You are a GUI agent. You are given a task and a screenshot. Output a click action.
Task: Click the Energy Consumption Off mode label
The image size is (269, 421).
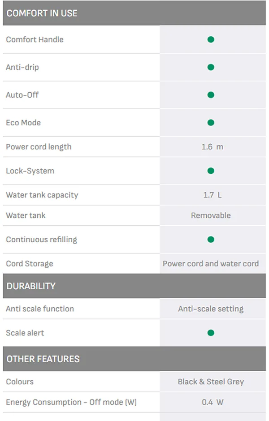click(71, 402)
